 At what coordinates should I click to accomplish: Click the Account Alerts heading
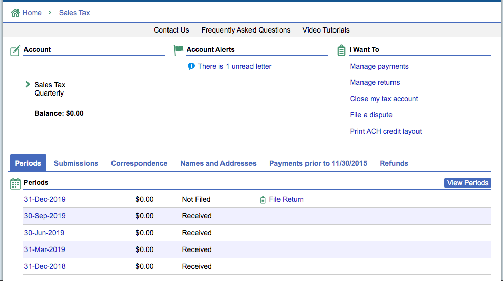point(210,50)
